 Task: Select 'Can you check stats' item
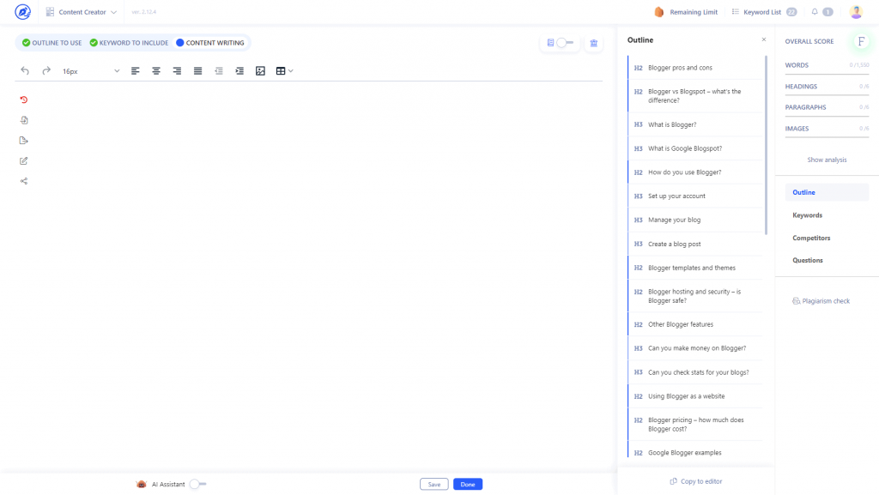point(695,372)
